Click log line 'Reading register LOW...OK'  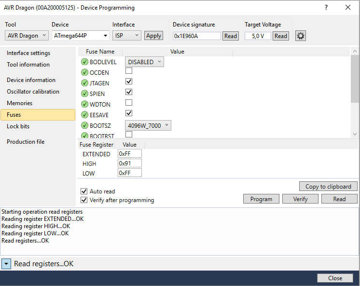tap(35, 233)
